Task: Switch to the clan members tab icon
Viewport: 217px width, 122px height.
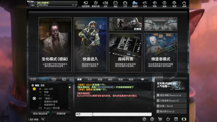Action: [x=54, y=79]
